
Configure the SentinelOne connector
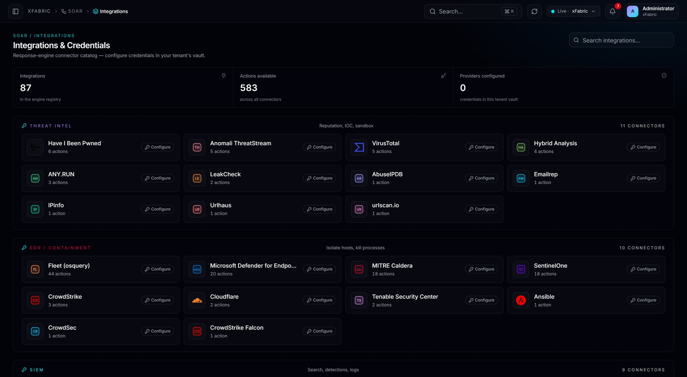[643, 269]
